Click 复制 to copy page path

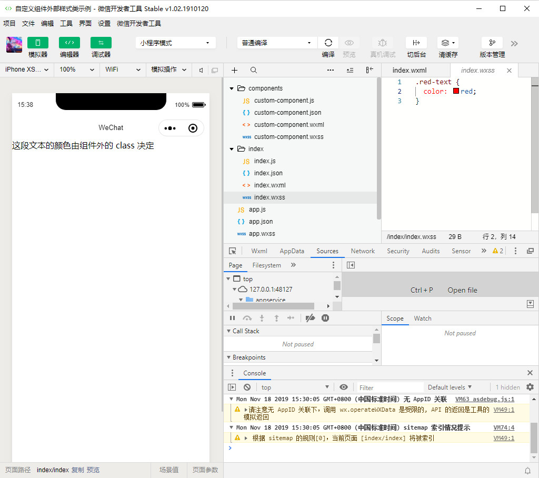coord(78,470)
